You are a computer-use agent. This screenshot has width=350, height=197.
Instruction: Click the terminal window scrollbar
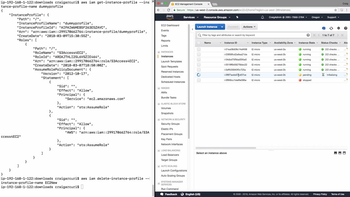(x=153, y=191)
